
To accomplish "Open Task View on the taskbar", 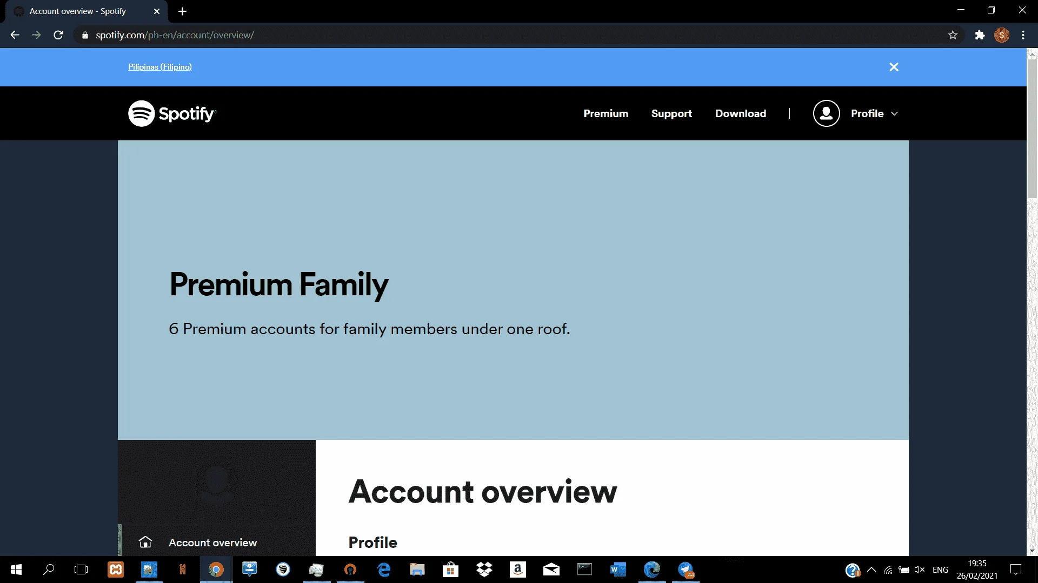I will tap(81, 570).
